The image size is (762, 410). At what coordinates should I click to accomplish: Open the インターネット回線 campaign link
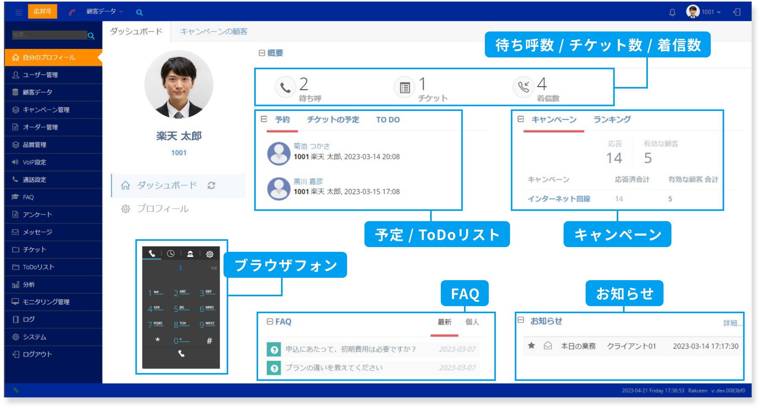[560, 199]
